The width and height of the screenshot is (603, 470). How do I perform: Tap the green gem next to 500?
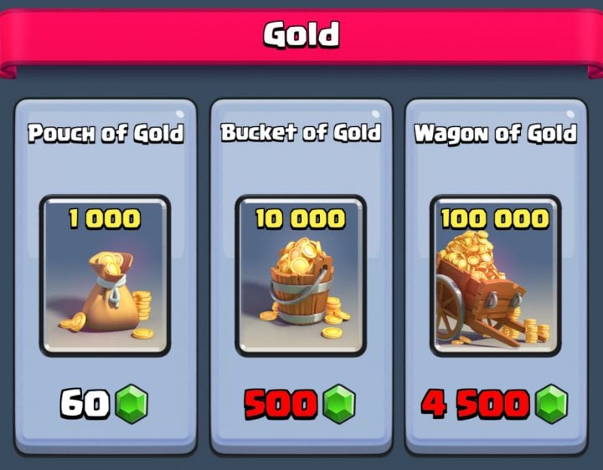[339, 404]
